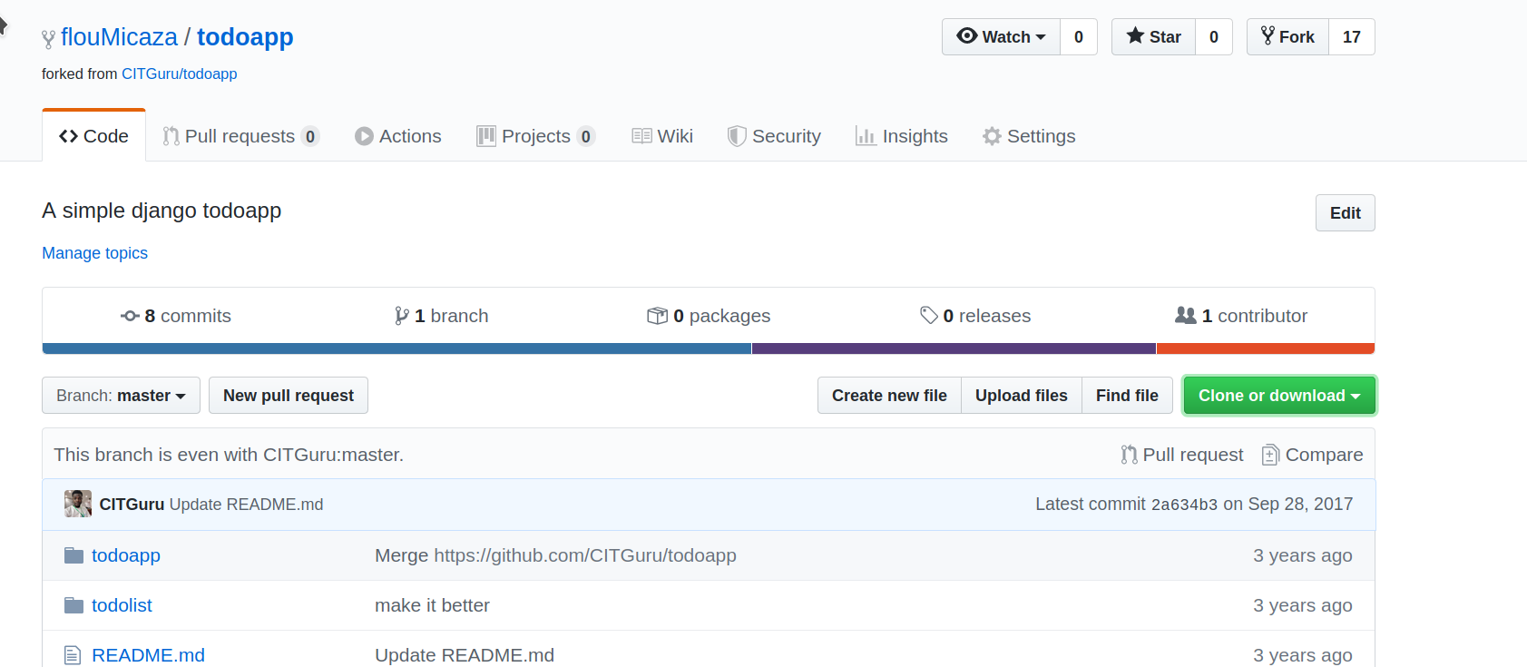Click the code brackets icon in Code tab
This screenshot has height=667, width=1527.
(x=68, y=136)
